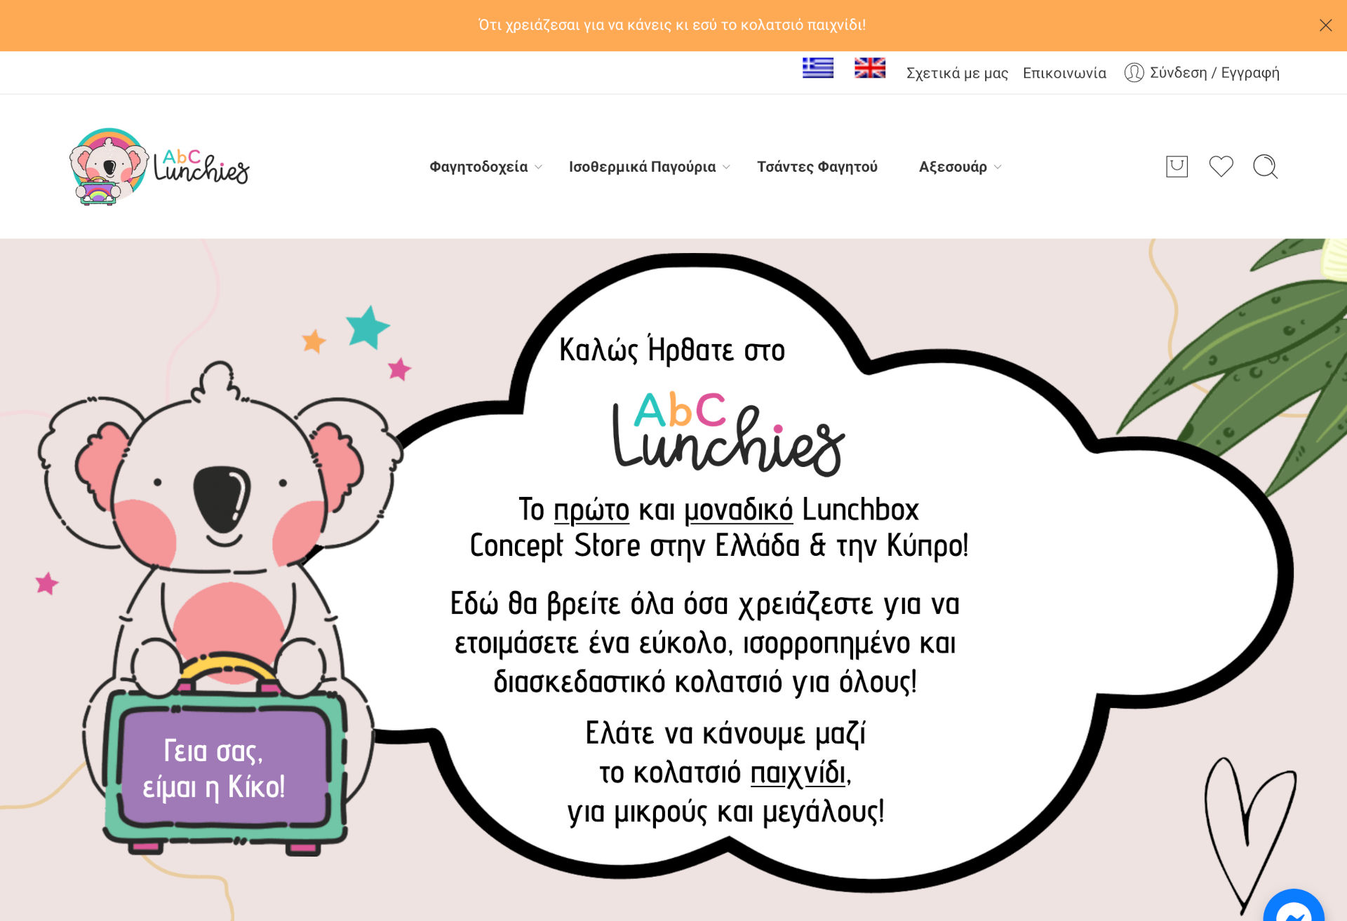Click Σύνδεση / Εγγραφή login link

1214,73
